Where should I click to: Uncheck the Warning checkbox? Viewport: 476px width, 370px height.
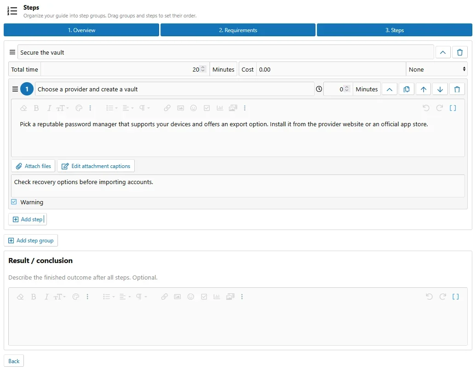[x=14, y=202]
